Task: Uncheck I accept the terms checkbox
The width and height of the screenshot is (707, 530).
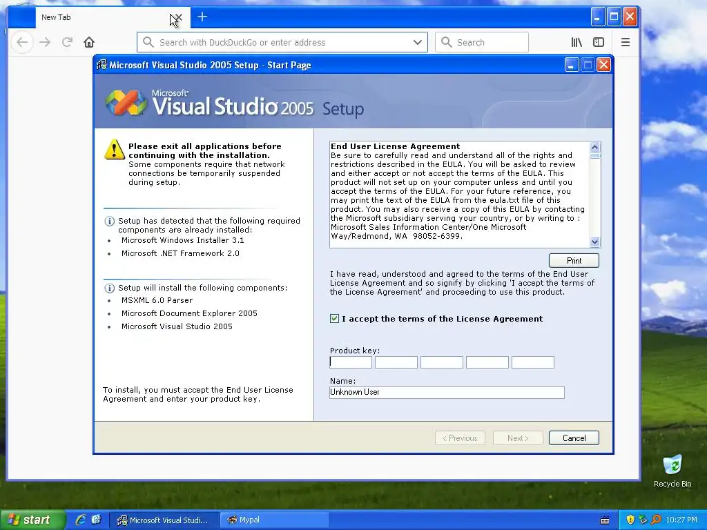Action: [x=335, y=319]
